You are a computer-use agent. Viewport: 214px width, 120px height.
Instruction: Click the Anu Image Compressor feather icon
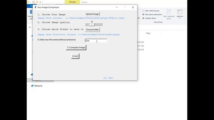[x=35, y=7]
